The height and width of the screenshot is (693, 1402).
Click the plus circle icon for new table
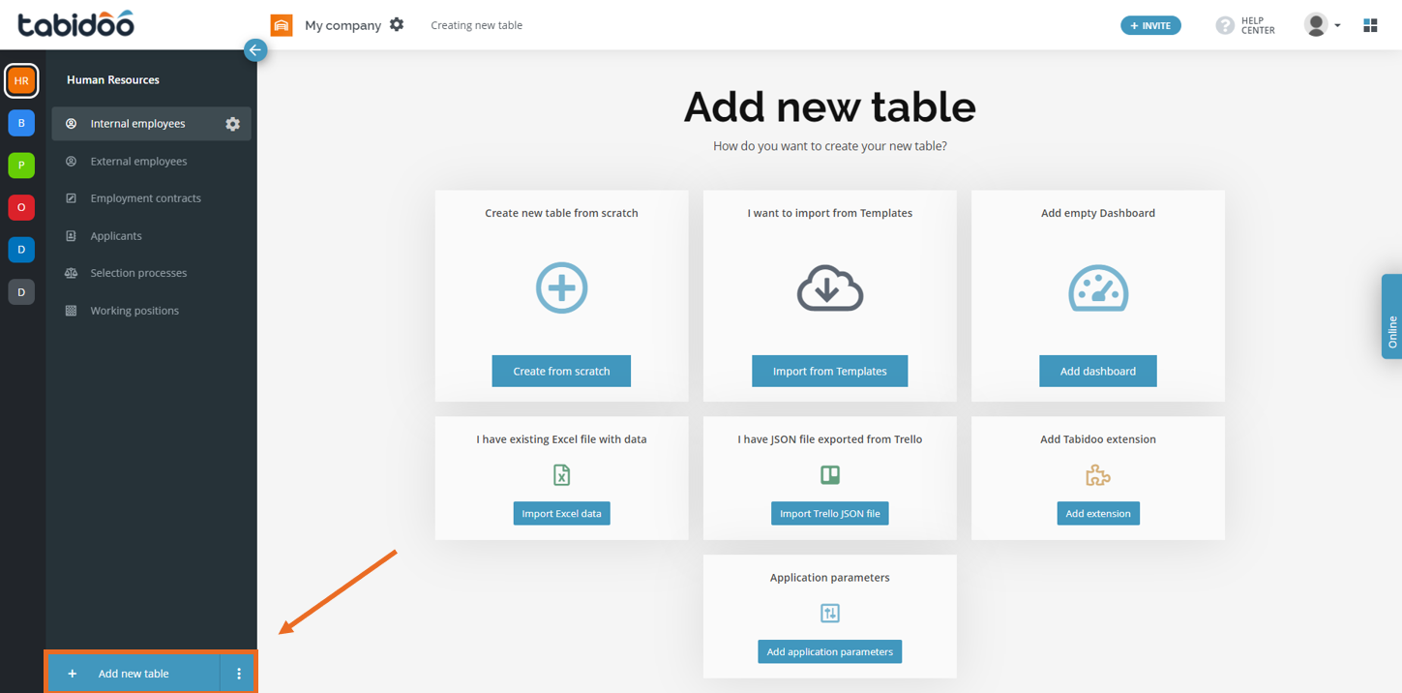561,288
